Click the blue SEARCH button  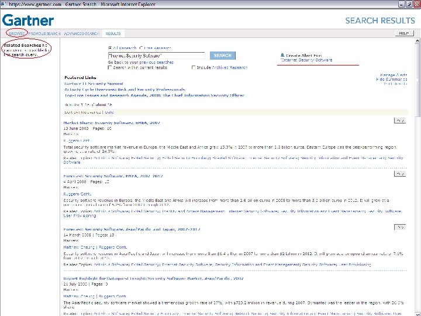click(x=223, y=56)
